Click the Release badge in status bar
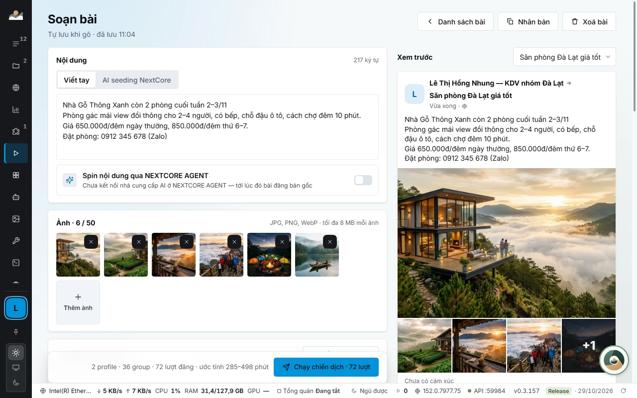The width and height of the screenshot is (637, 398). (x=558, y=391)
